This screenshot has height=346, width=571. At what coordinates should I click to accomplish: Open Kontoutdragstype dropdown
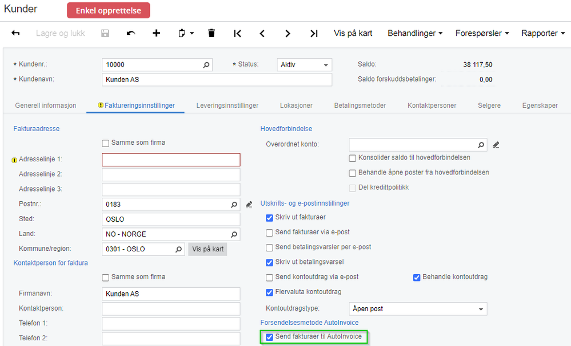click(418, 309)
